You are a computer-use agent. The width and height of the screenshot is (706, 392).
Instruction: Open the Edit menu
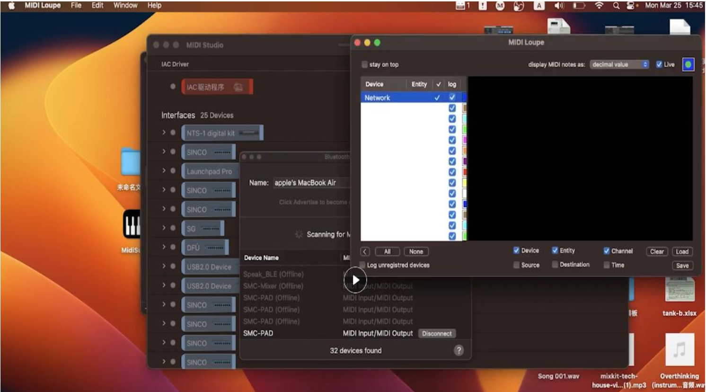tap(97, 6)
